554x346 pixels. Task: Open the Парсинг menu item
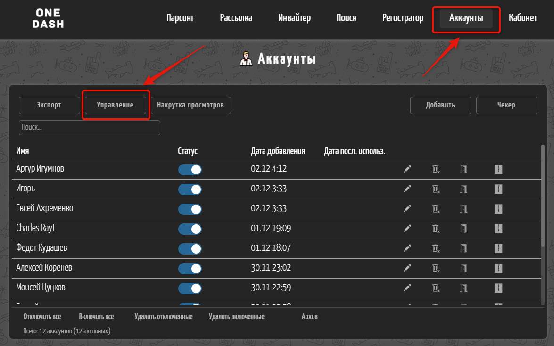180,18
